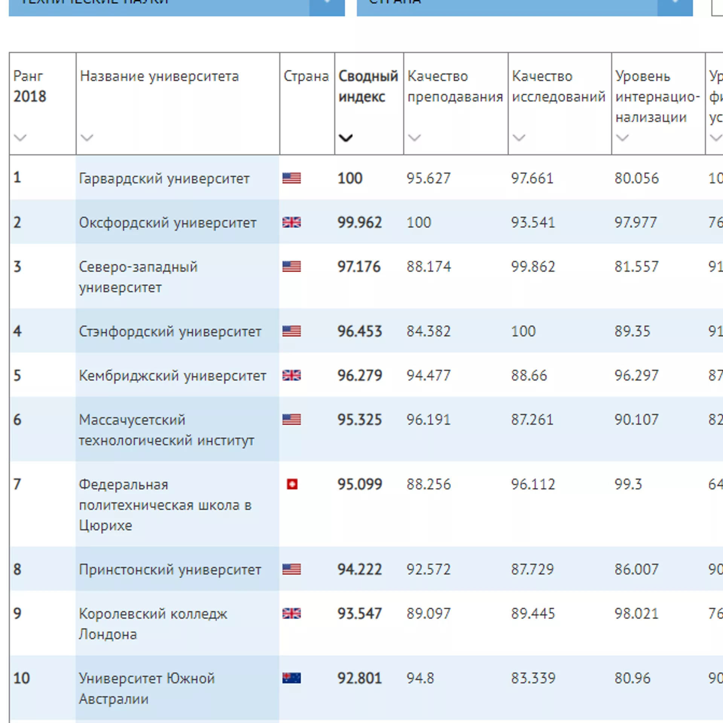This screenshot has width=723, height=723.
Task: Open Кембриджский университет link
Action: [x=172, y=376]
